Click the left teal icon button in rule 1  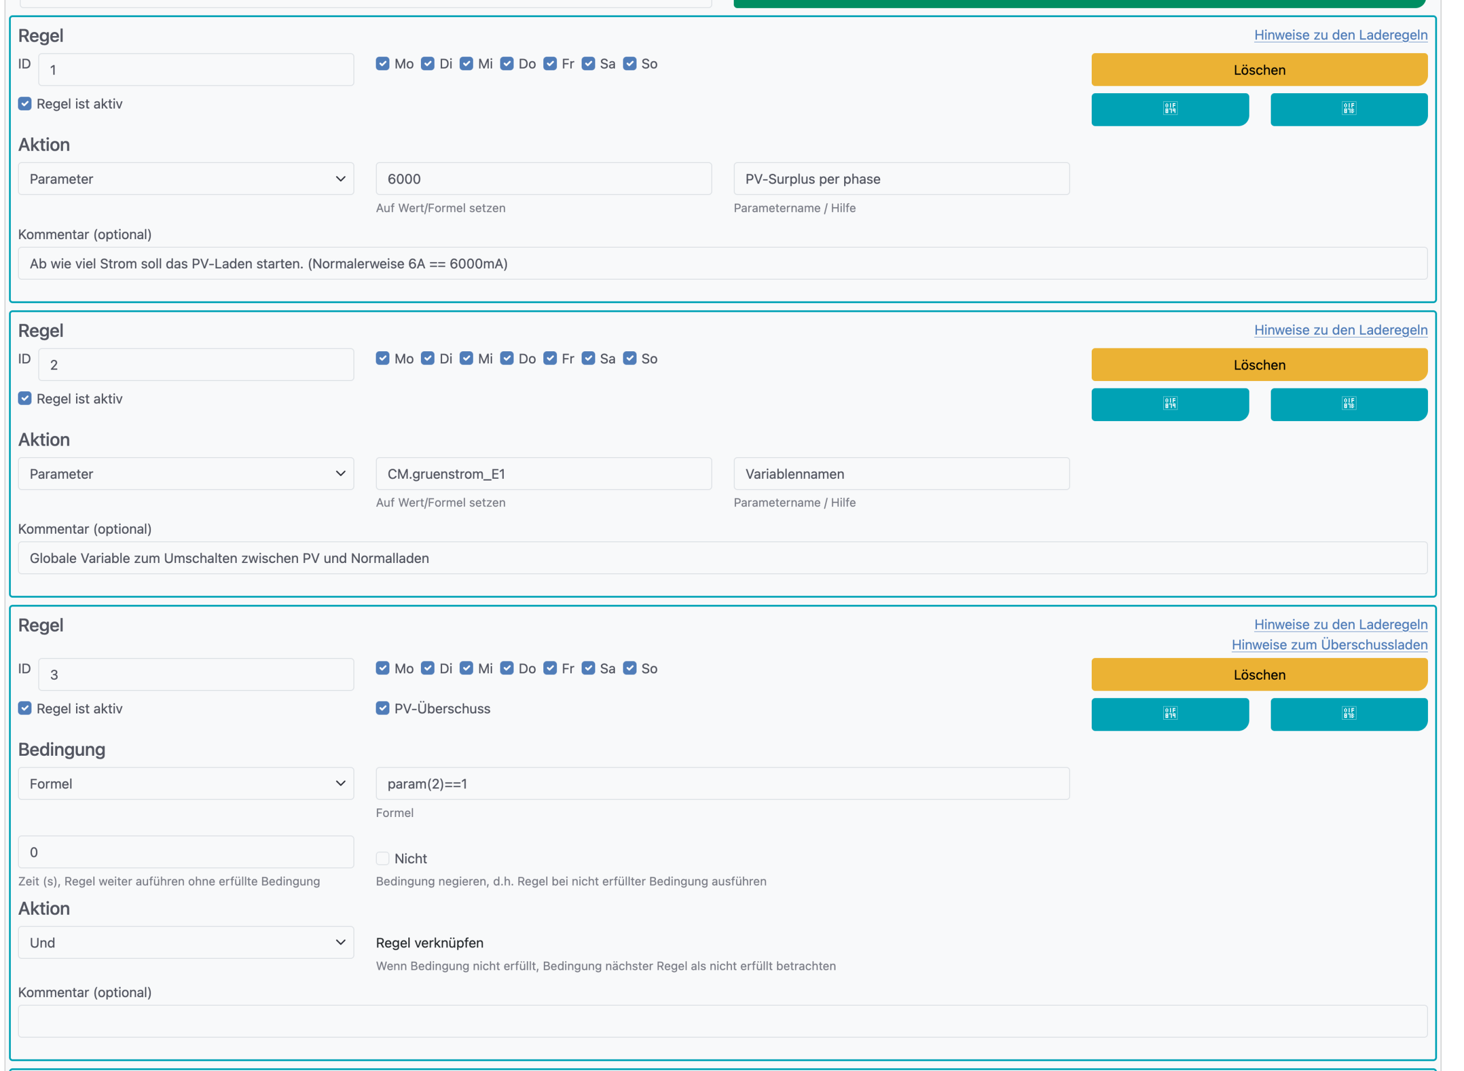click(1169, 109)
